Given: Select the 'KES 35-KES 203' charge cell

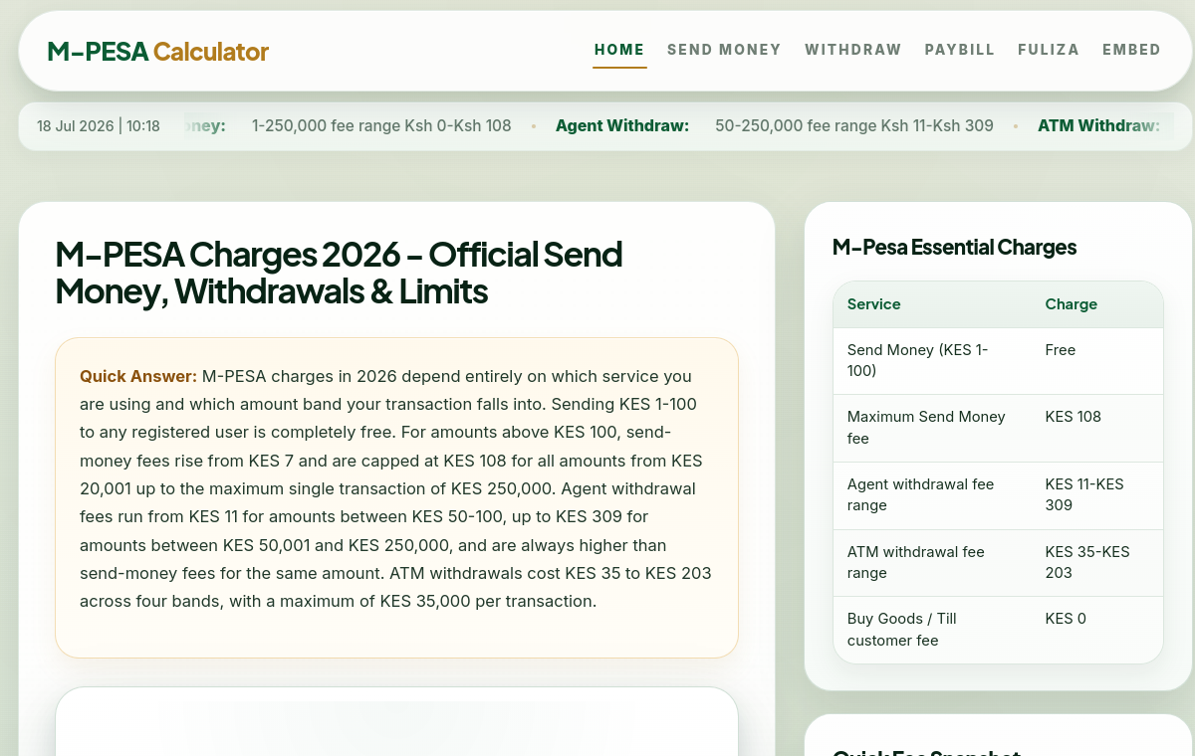Looking at the screenshot, I should pyautogui.click(x=1097, y=563).
